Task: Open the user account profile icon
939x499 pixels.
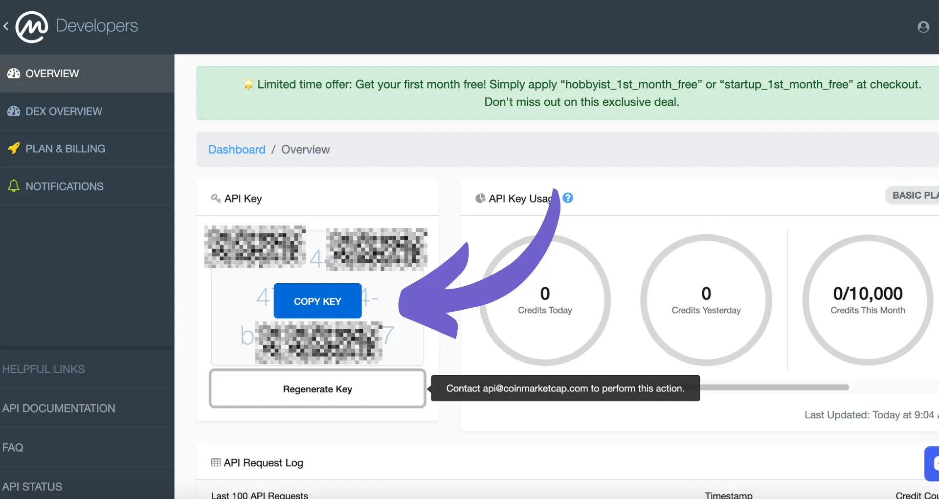Action: [923, 27]
